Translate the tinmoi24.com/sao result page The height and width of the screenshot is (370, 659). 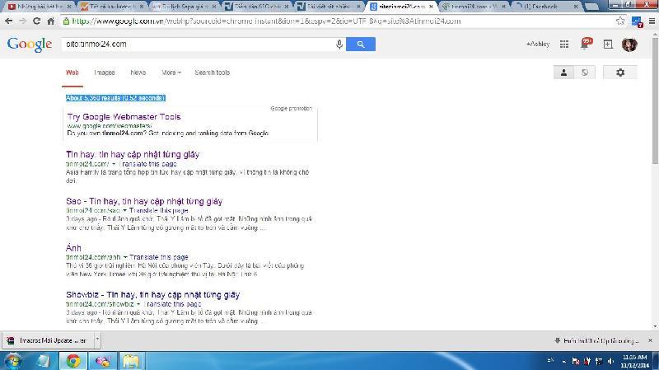coord(159,210)
